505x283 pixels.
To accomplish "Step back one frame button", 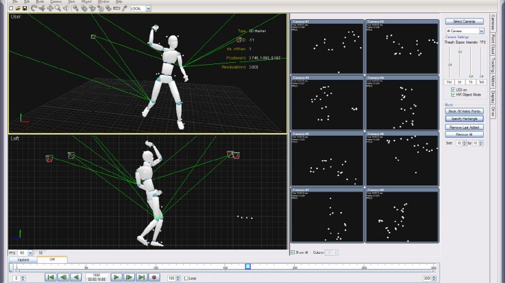I will (63, 278).
